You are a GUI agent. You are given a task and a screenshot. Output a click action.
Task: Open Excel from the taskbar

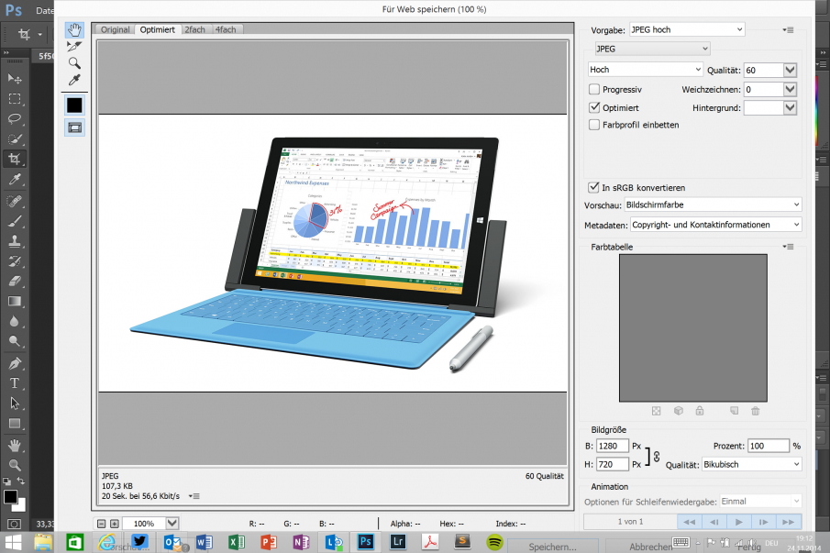(236, 542)
